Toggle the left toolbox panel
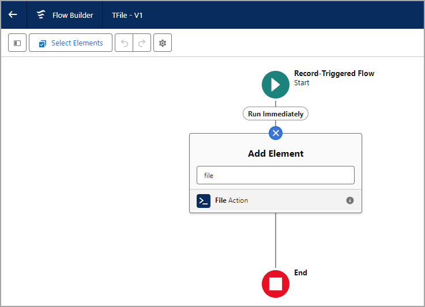This screenshot has height=307, width=425. click(x=17, y=43)
